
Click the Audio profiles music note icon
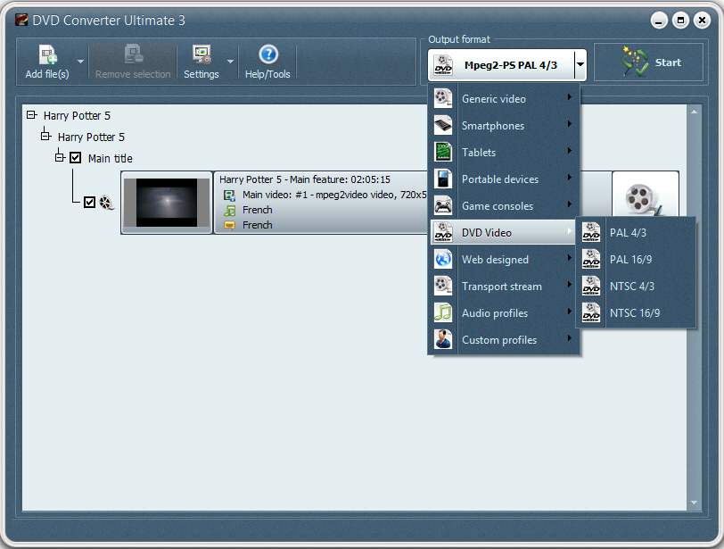point(443,312)
